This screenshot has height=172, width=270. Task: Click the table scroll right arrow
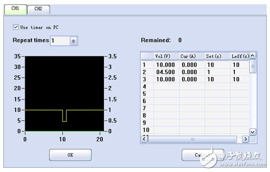click(246, 139)
